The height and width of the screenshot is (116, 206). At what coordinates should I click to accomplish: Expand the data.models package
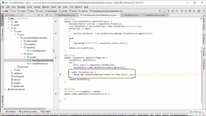22,41
